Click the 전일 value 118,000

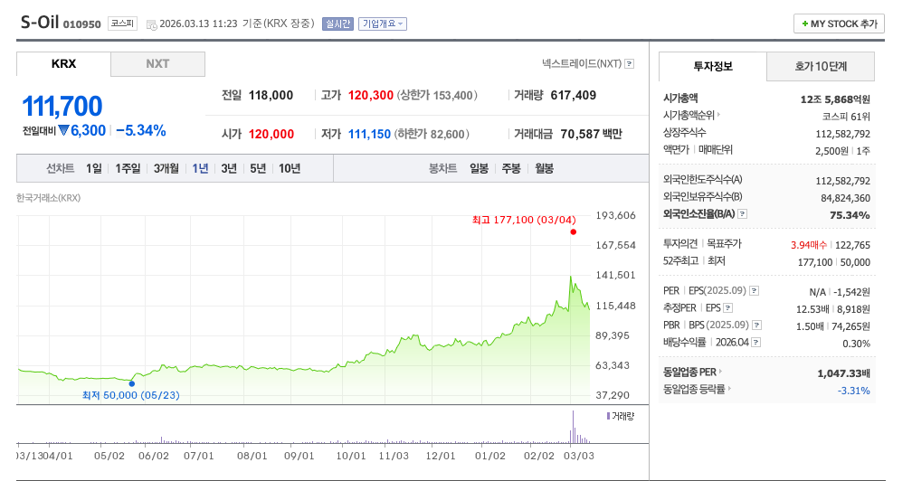271,95
